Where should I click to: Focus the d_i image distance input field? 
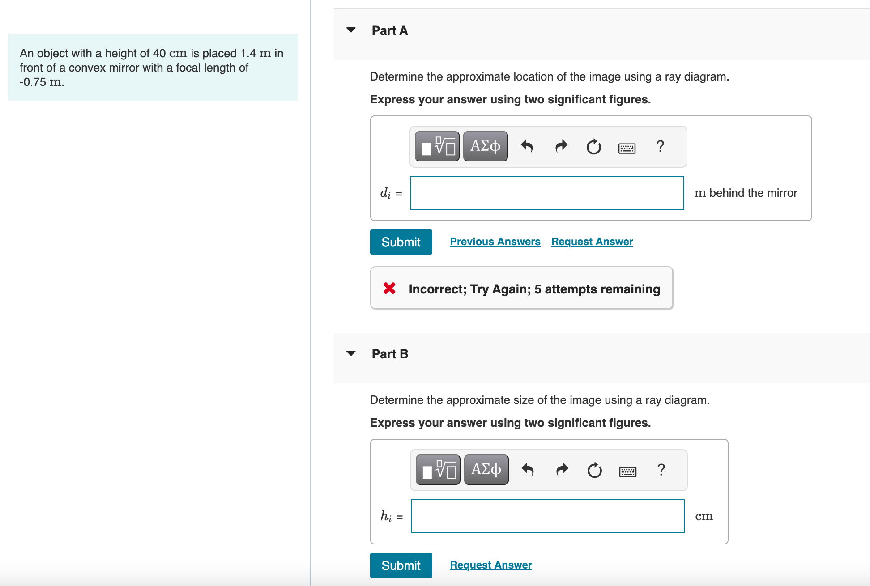point(547,193)
